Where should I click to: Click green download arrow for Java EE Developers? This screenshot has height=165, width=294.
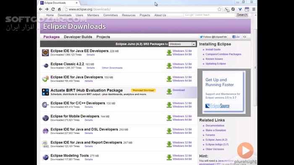169,53
